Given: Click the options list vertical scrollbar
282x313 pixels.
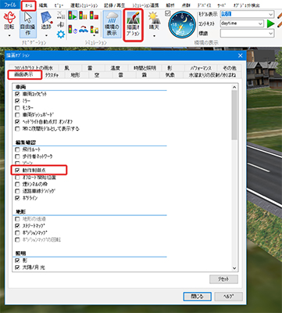Looking at the screenshot, I should [x=234, y=178].
